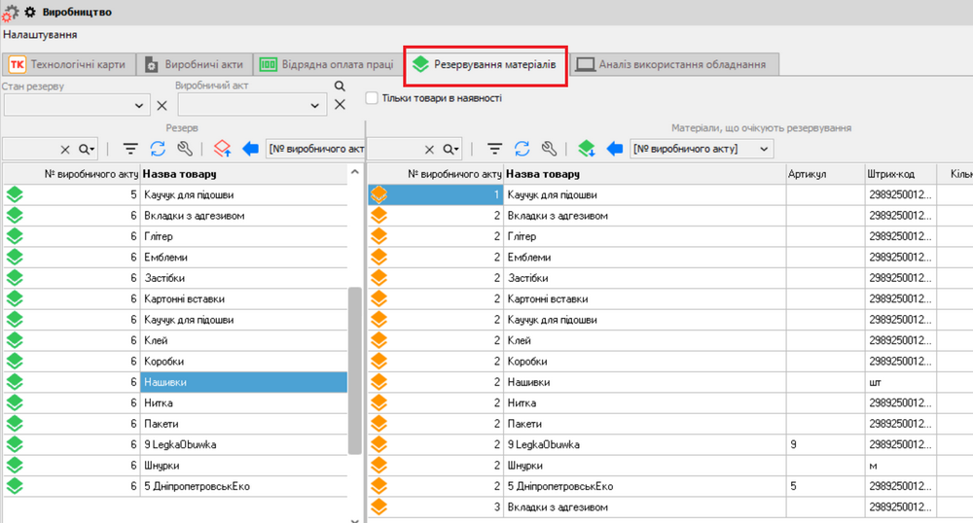Open the Аналіз використання обладнання tab
Viewport: 973px width, 523px height.
click(x=671, y=64)
